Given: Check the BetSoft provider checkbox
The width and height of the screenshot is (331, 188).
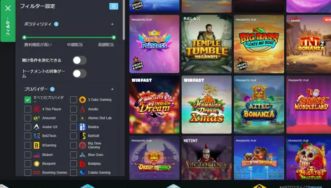Looking at the screenshot, I should click(x=73, y=136).
